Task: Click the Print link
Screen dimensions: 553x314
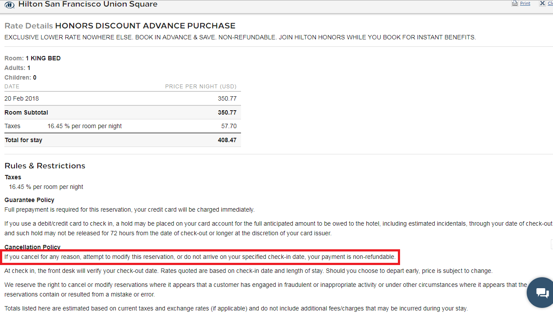Action: pyautogui.click(x=525, y=3)
